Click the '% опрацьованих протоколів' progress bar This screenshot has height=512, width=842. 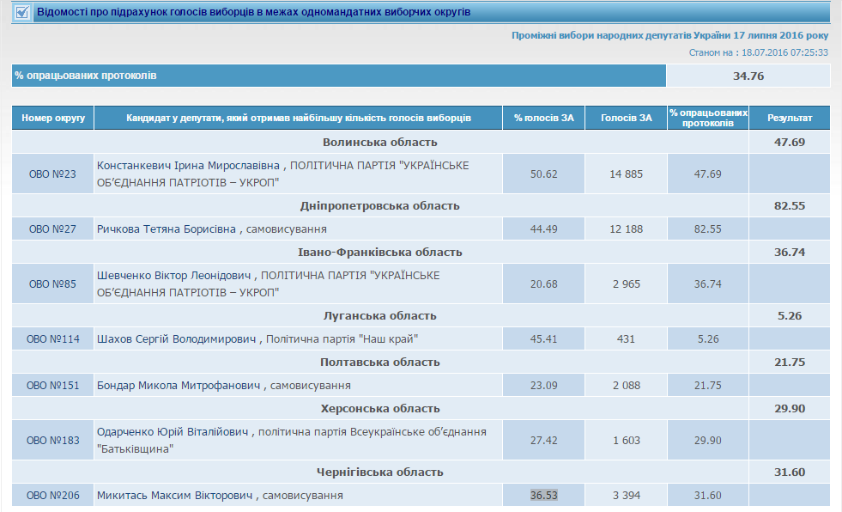[339, 76]
